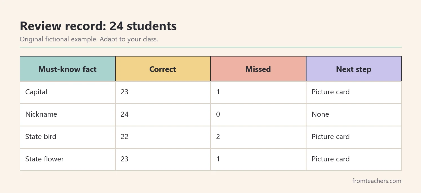Screen dimensions: 421x193
Task: Select the Missed column header
Action: [258, 69]
